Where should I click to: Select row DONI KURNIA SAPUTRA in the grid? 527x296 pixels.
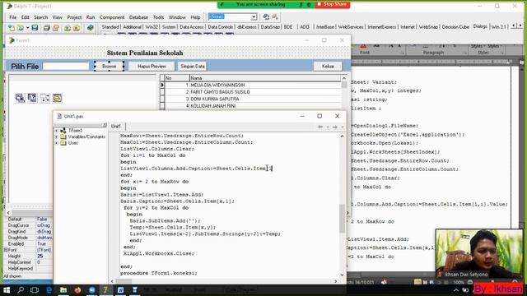[253, 99]
